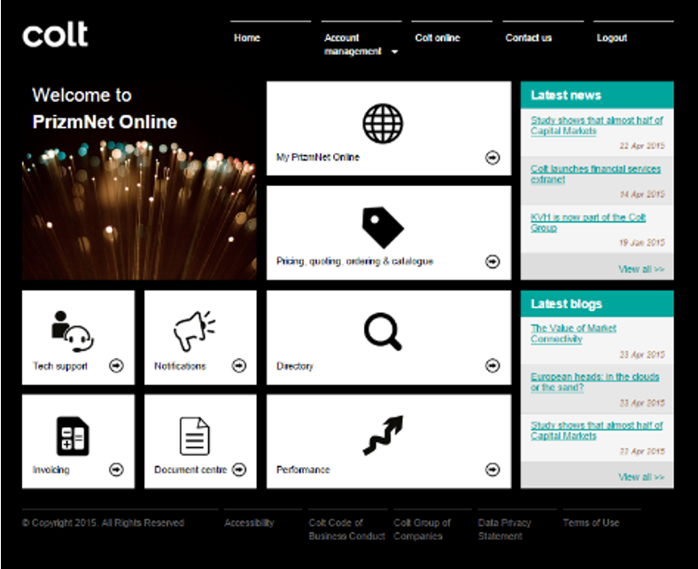The height and width of the screenshot is (569, 698).
Task: Open 'European heads: in the clouds' blog
Action: pyautogui.click(x=594, y=382)
